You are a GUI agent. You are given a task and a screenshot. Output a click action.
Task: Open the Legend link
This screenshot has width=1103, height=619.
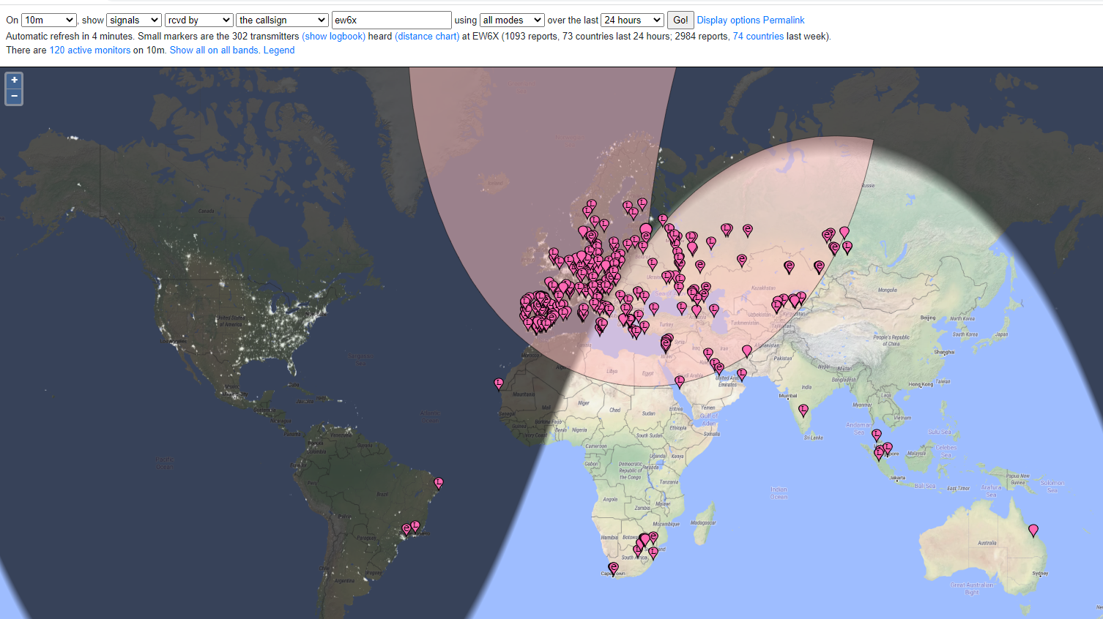tap(279, 50)
